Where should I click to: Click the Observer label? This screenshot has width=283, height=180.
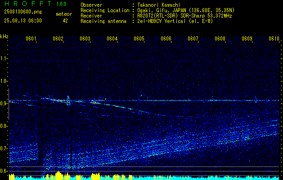pyautogui.click(x=91, y=5)
